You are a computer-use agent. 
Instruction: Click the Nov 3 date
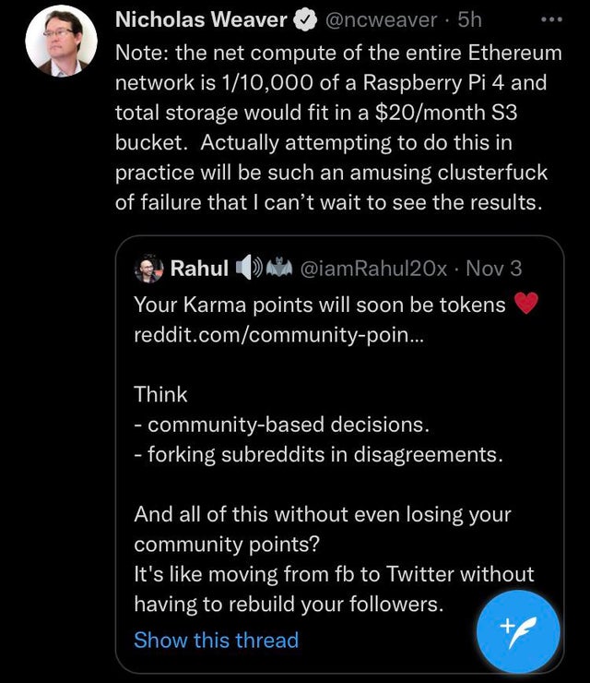coord(494,269)
